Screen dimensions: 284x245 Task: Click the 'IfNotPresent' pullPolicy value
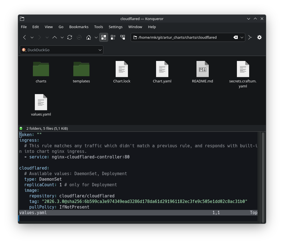[x=74, y=207]
